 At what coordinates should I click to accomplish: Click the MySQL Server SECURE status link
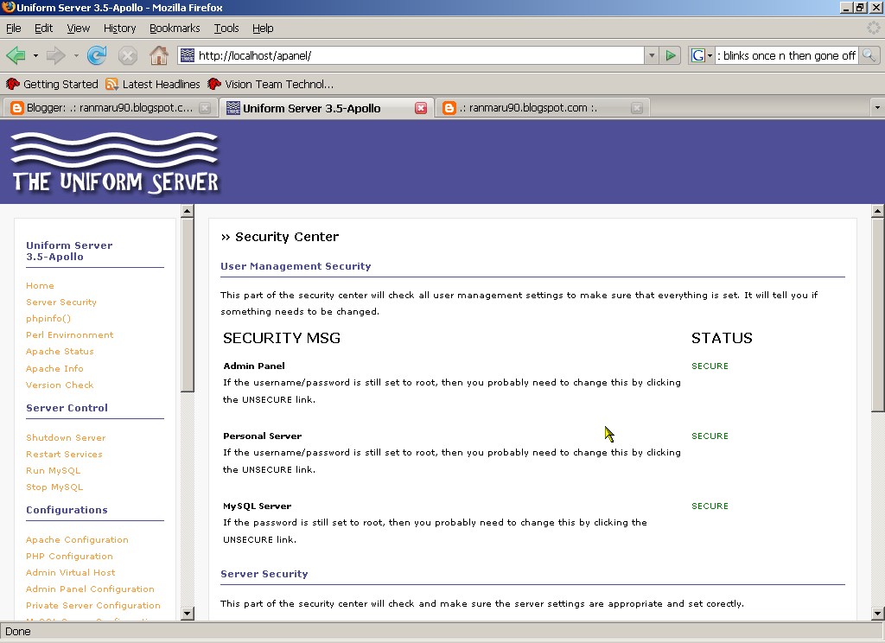pyautogui.click(x=710, y=506)
